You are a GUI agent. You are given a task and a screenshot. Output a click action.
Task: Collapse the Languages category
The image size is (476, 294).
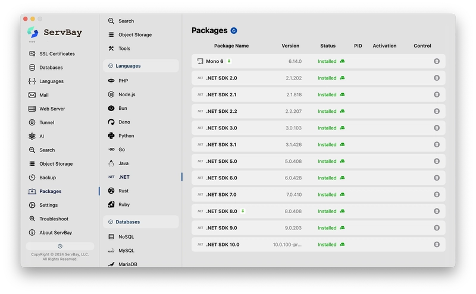coord(111,66)
